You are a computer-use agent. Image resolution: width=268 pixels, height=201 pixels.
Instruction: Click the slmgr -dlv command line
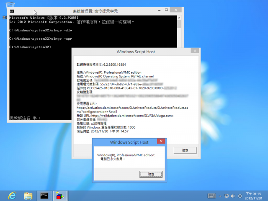click(41, 30)
